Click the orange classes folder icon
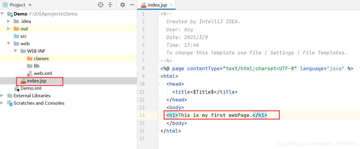Image resolution: width=360 pixels, height=149 pixels. click(x=30, y=59)
